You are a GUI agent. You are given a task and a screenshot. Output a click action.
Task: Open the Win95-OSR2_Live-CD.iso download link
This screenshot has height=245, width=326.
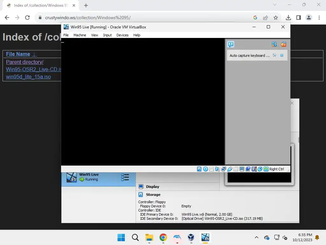(33, 69)
